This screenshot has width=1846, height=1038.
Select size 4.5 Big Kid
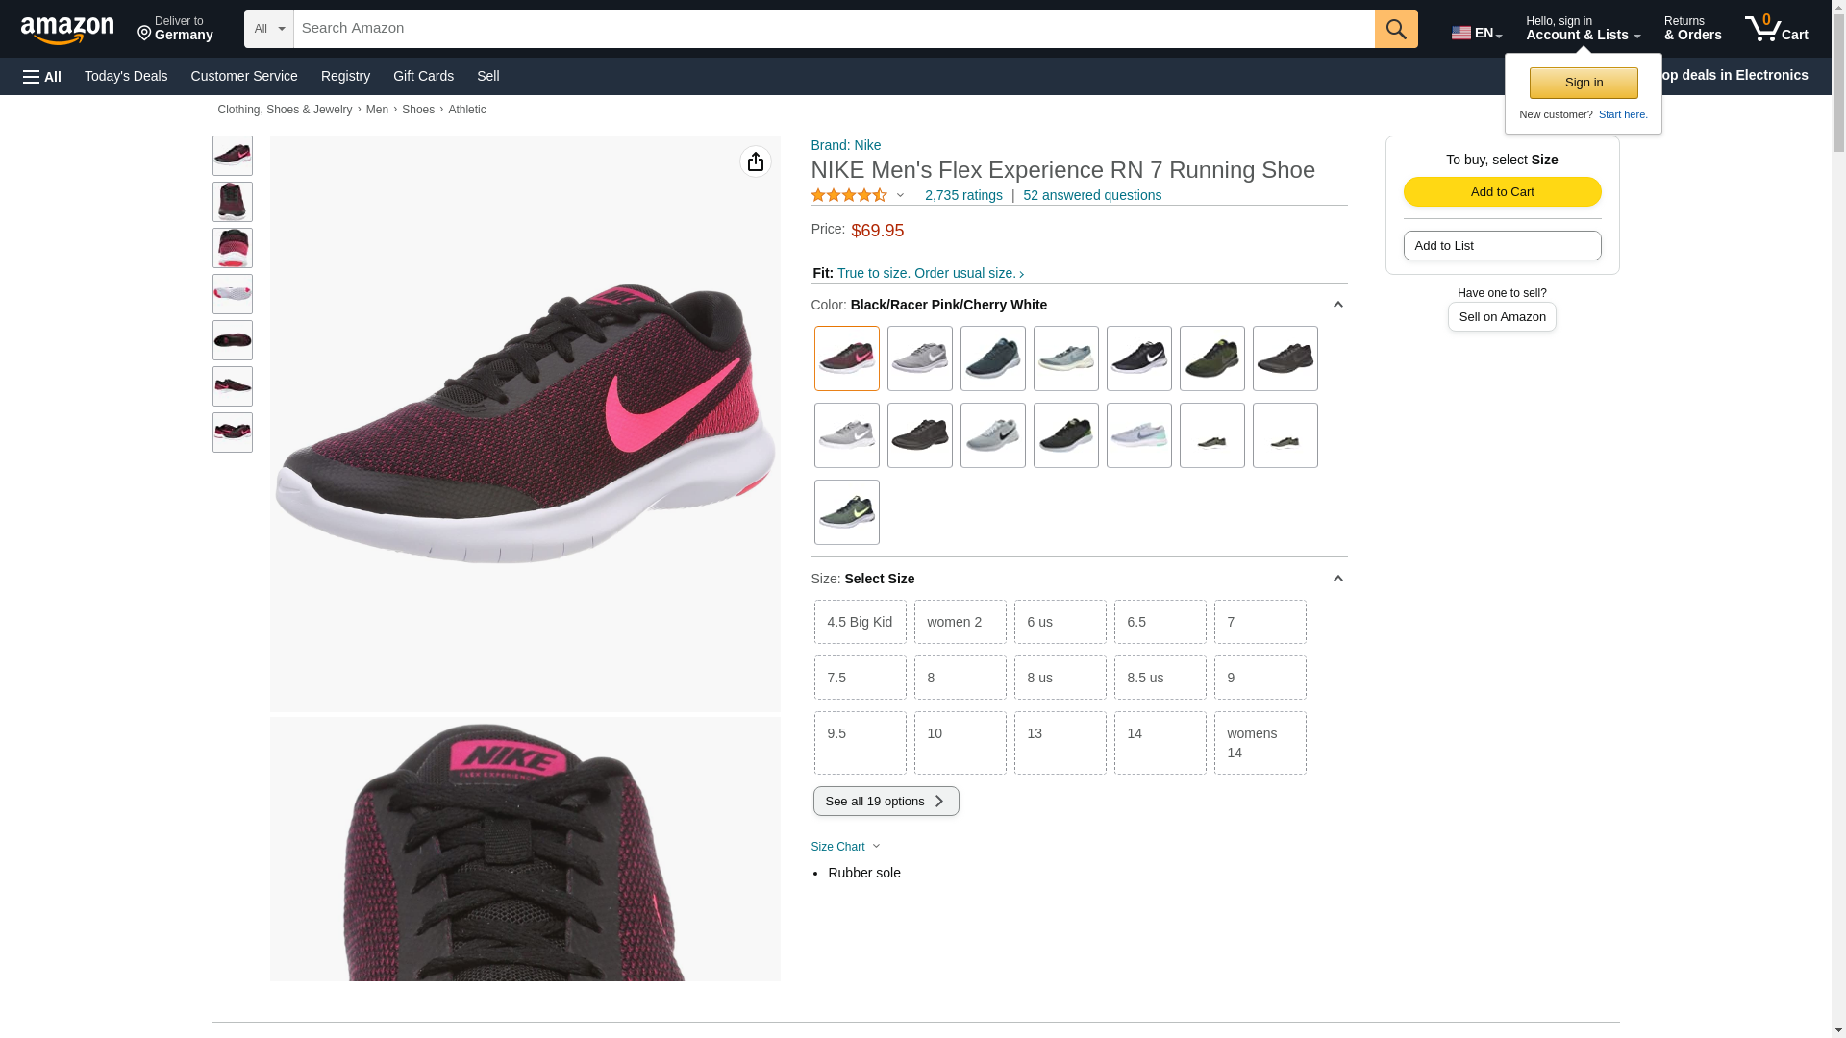(x=860, y=622)
